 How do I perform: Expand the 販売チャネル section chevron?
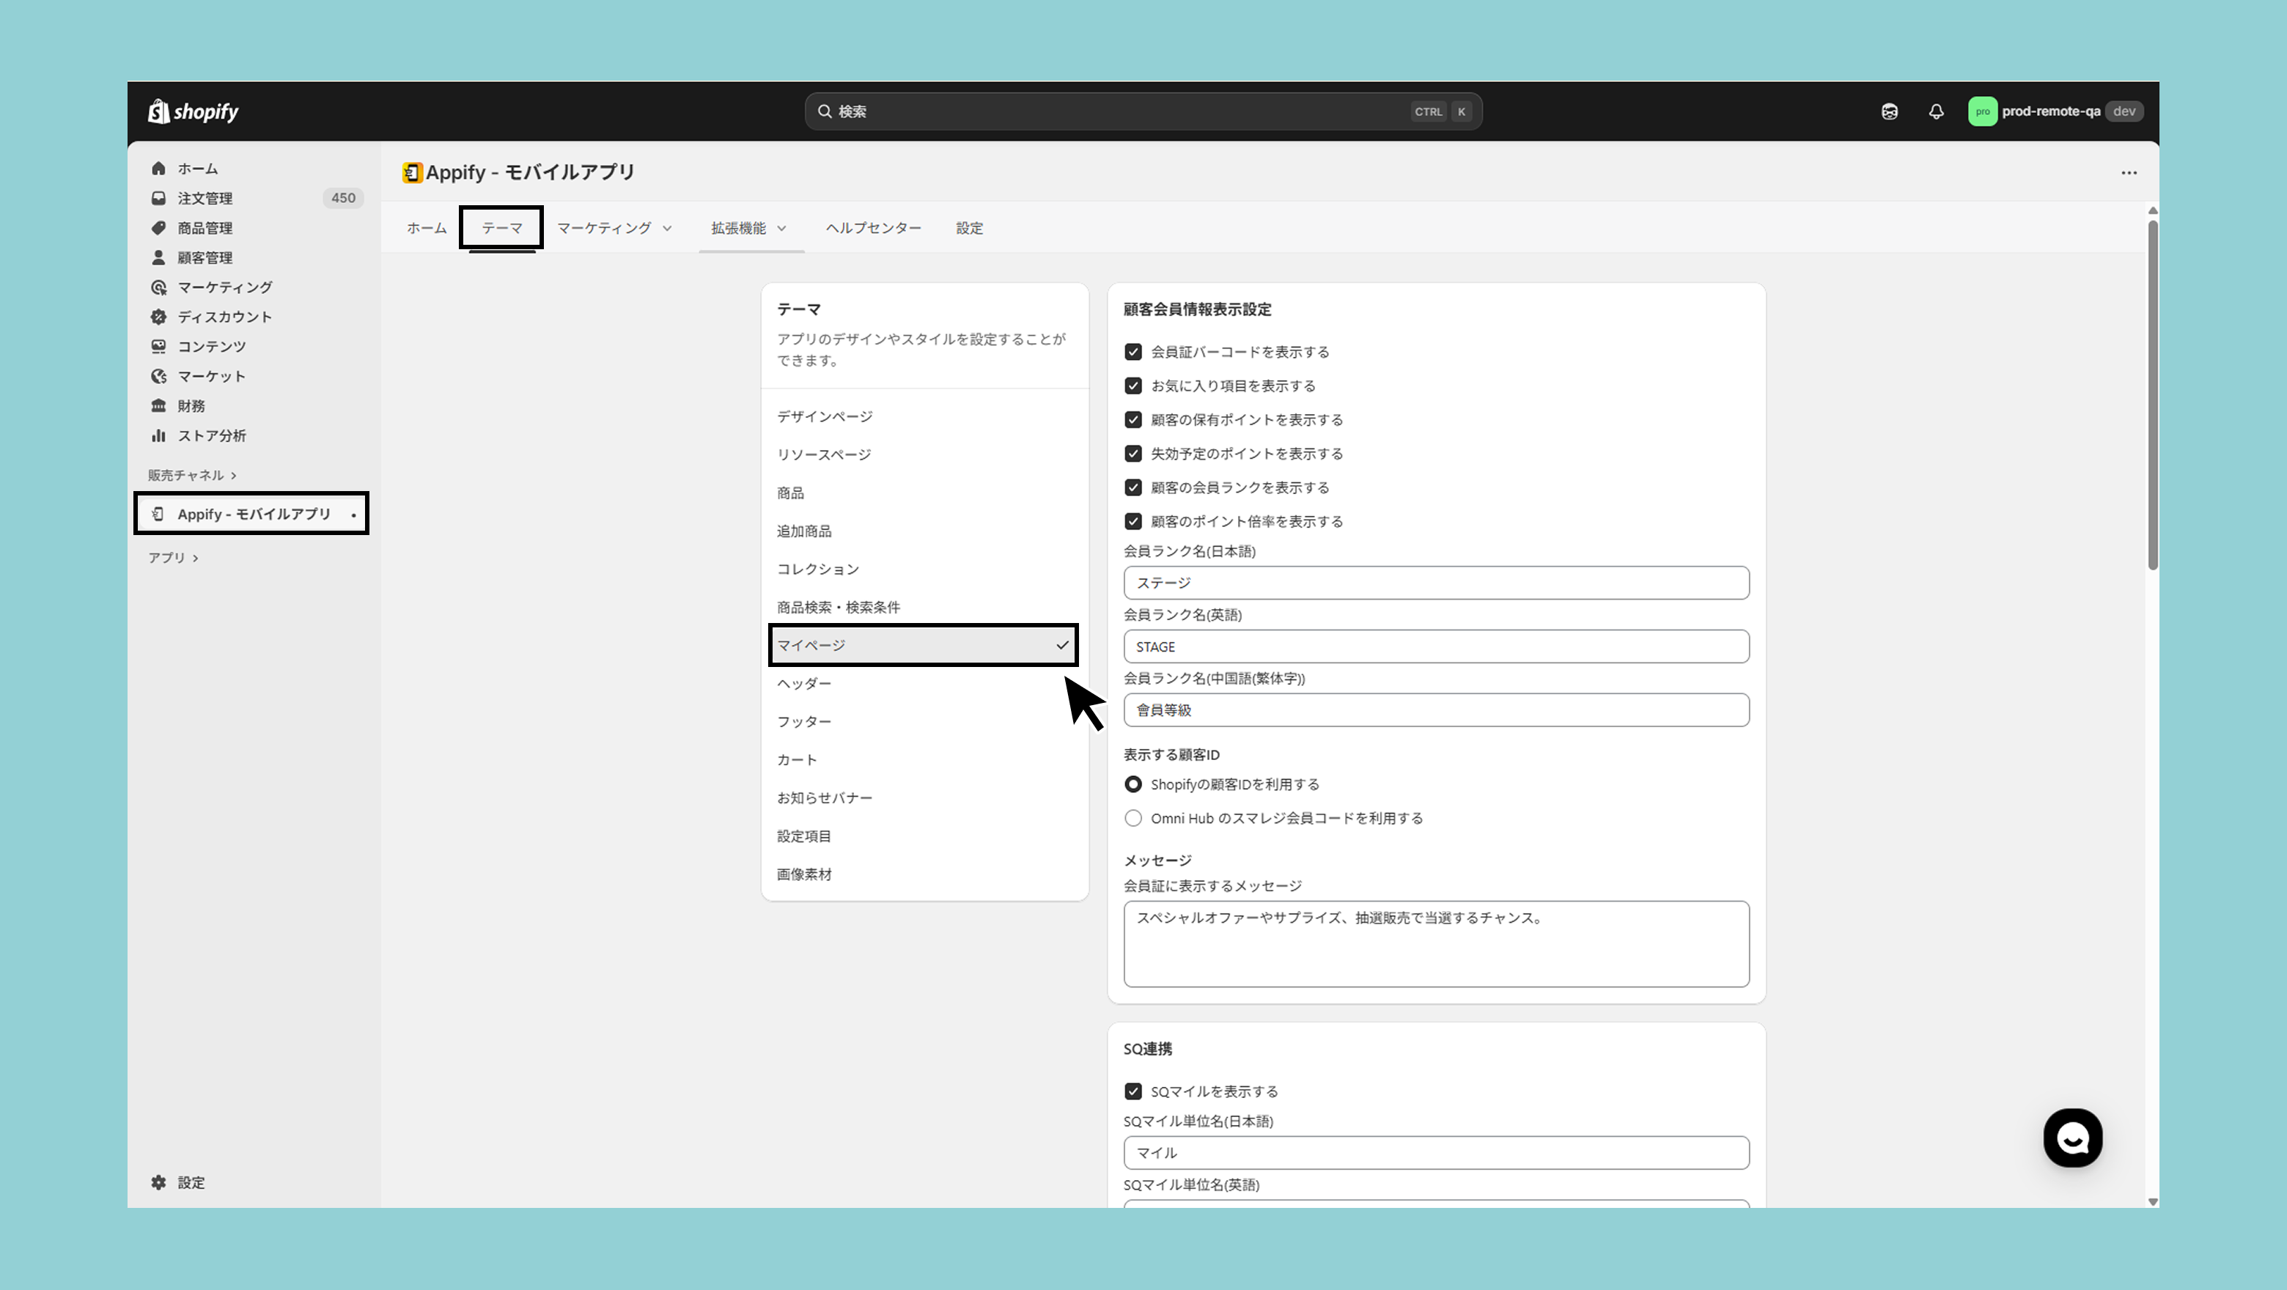(x=234, y=475)
